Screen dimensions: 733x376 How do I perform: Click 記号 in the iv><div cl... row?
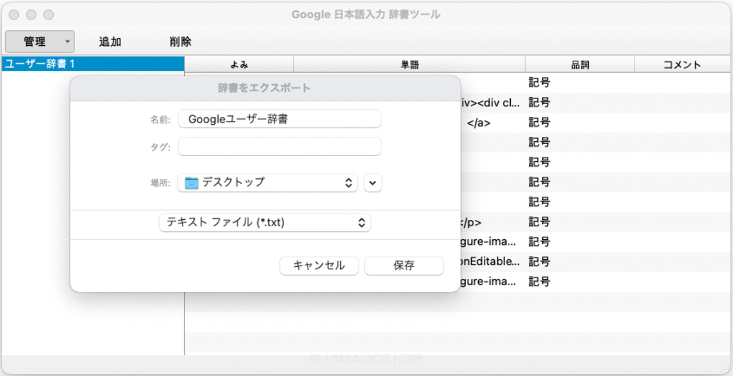(539, 102)
